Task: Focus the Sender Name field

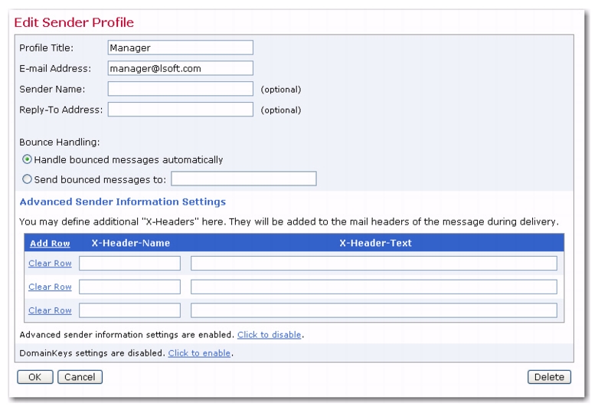Action: [x=181, y=89]
